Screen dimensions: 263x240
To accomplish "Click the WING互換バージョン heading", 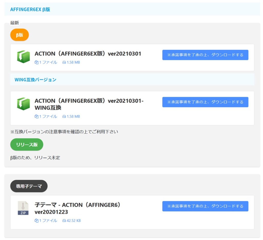I will tap(35, 80).
